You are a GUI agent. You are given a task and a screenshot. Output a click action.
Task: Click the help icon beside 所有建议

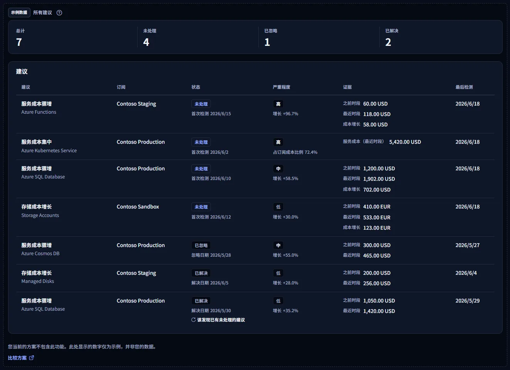click(59, 13)
